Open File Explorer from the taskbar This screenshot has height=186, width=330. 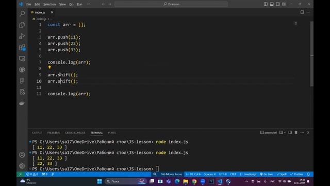coord(186,181)
